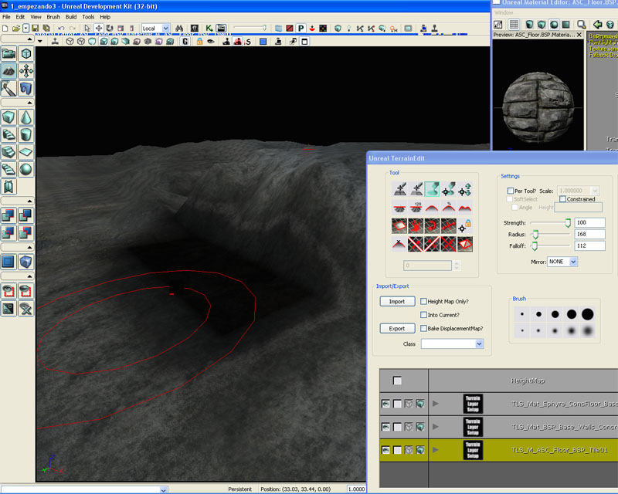This screenshot has height=494, width=618.
Task: Open the Edit menu
Action: (20, 17)
